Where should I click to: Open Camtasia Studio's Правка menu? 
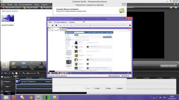tap(10, 4)
